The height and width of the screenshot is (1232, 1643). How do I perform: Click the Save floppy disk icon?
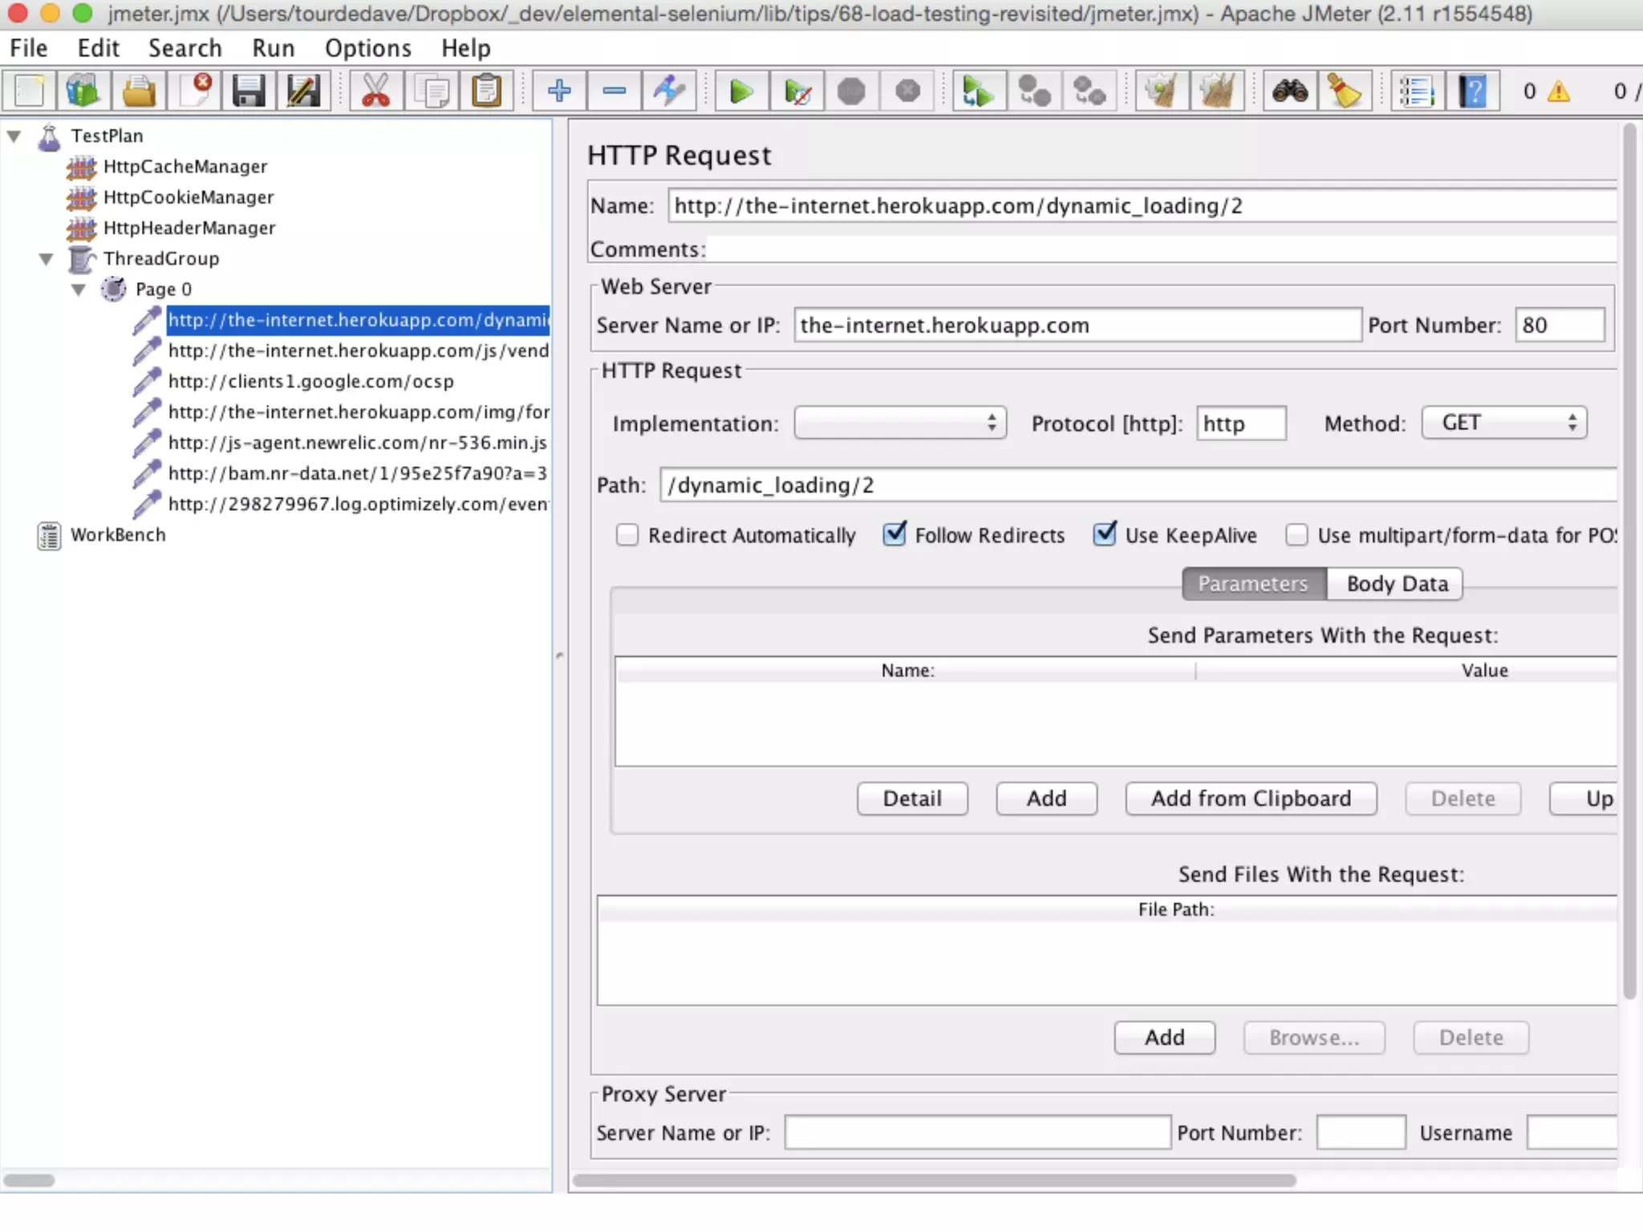coord(249,91)
